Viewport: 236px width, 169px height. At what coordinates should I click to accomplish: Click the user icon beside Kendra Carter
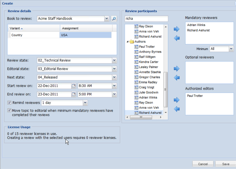[x=136, y=62]
